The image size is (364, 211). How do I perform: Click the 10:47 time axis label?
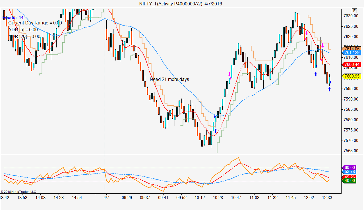[x=236, y=198]
